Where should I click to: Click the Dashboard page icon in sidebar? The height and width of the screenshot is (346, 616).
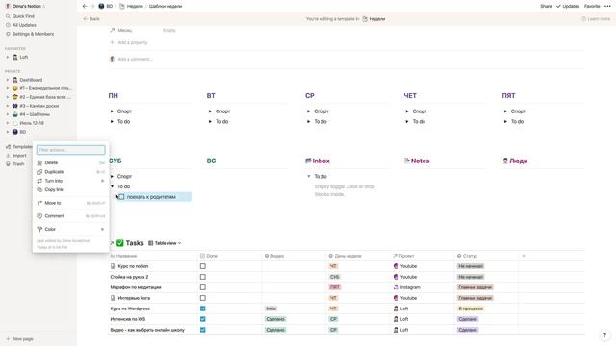(x=15, y=80)
